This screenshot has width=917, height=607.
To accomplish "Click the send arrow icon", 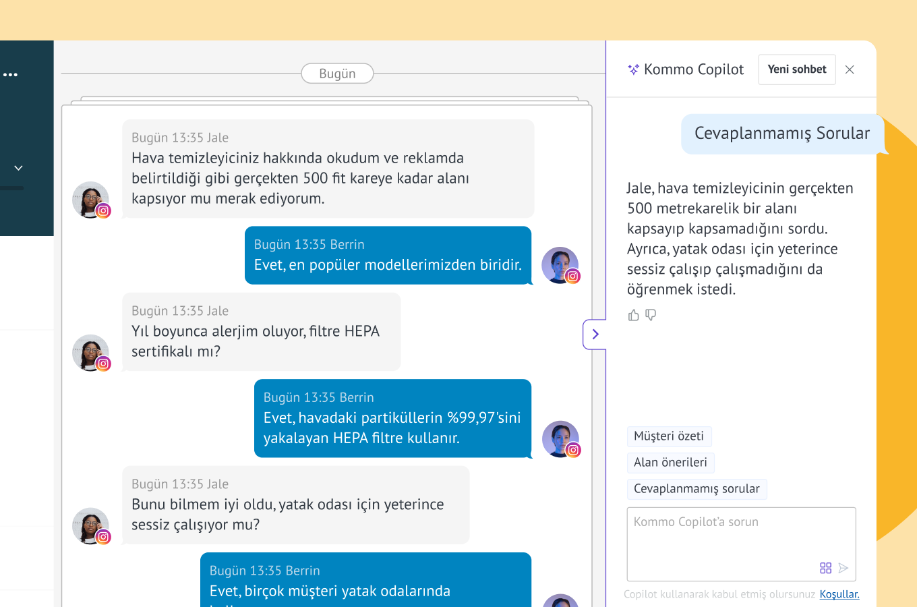I will click(x=844, y=568).
